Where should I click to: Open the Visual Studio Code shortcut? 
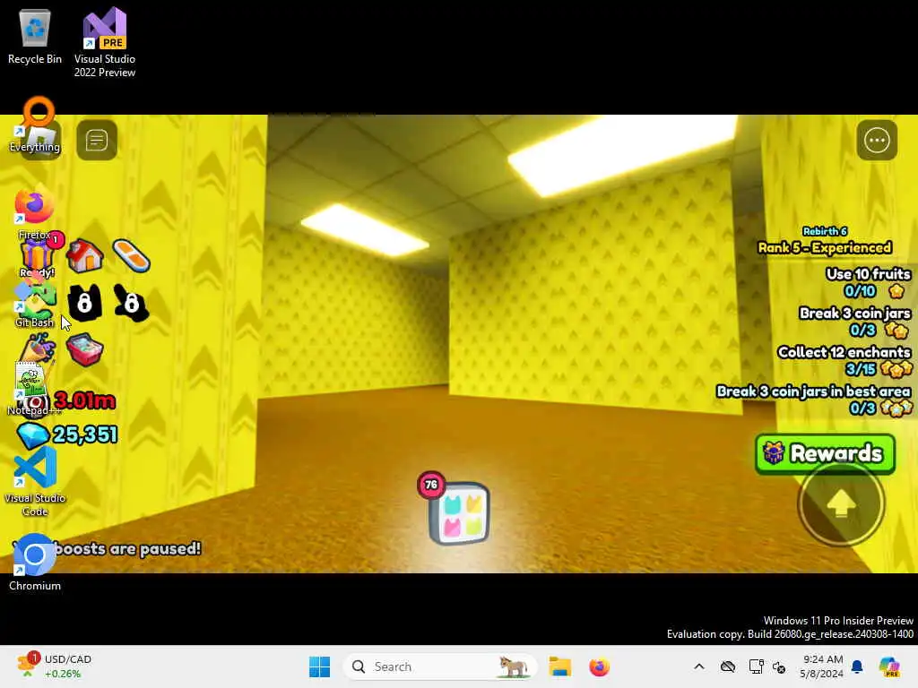tap(35, 481)
